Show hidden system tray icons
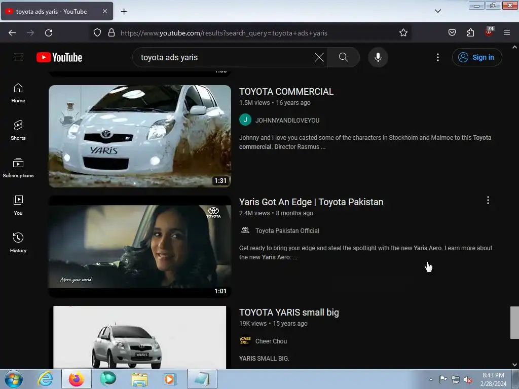This screenshot has height=389, width=519. [x=431, y=379]
